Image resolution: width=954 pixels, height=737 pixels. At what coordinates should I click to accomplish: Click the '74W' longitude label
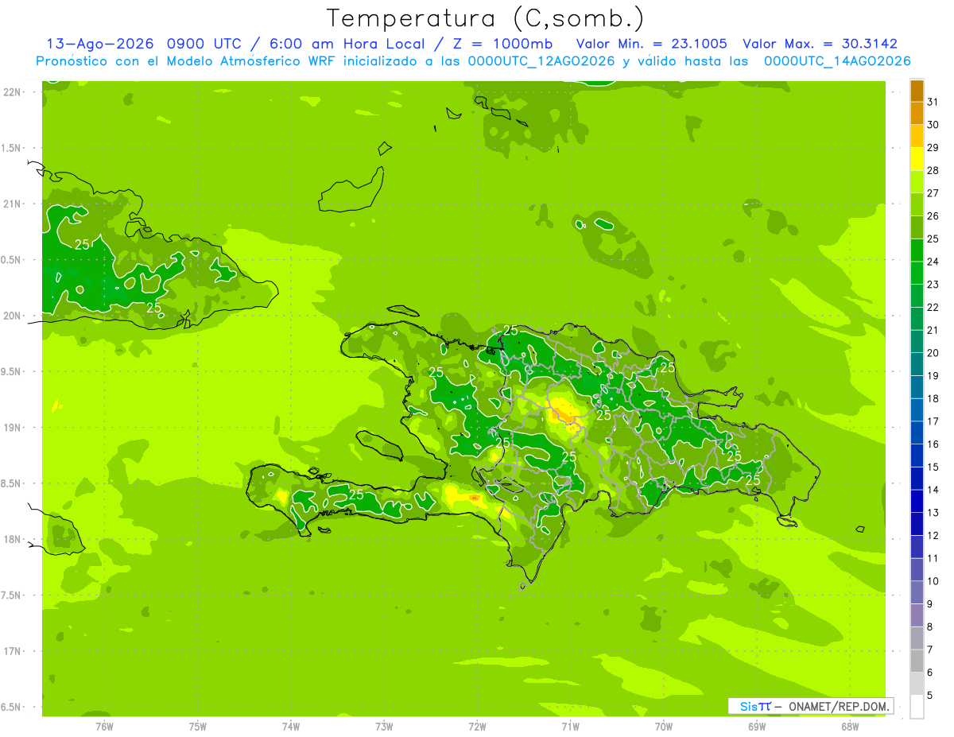click(x=291, y=726)
